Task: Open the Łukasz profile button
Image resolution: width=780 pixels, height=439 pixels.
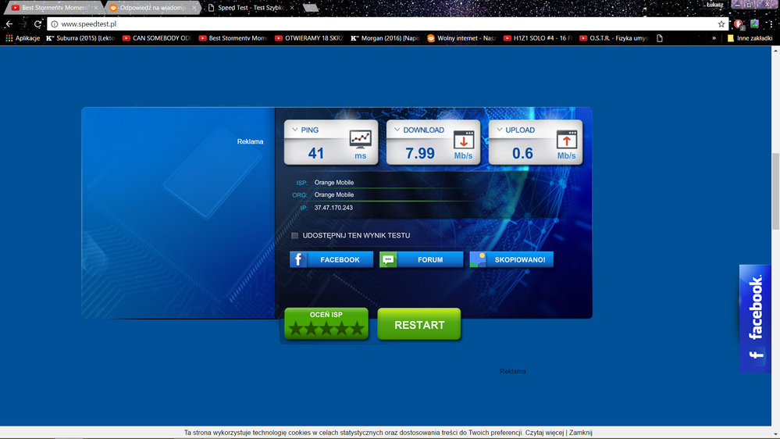Action: 715,5
